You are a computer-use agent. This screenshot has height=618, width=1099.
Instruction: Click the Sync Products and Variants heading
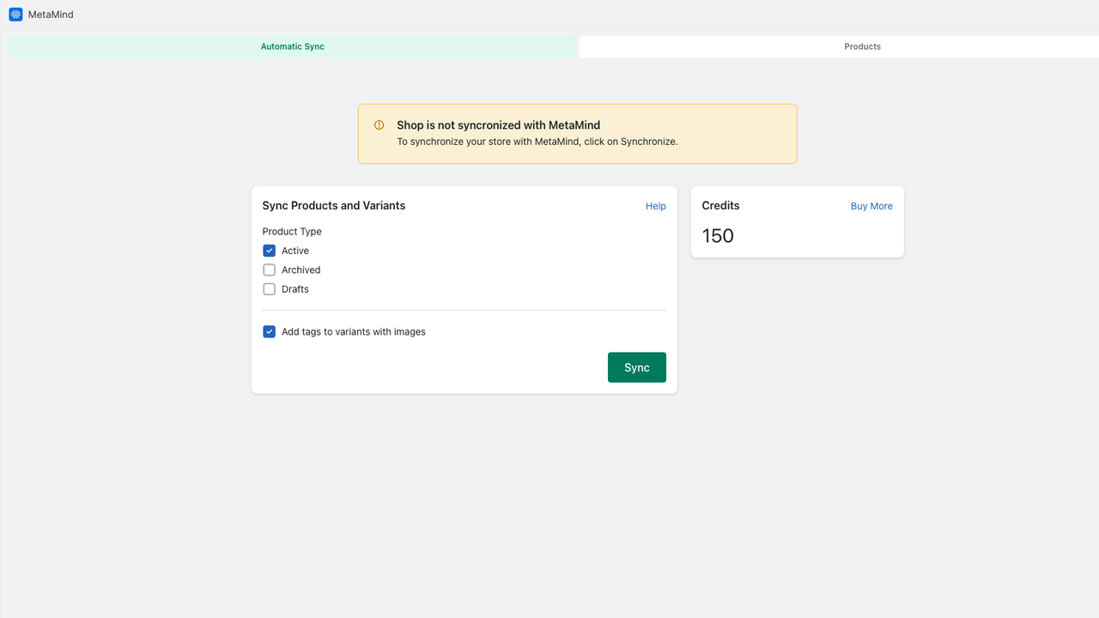tap(333, 205)
